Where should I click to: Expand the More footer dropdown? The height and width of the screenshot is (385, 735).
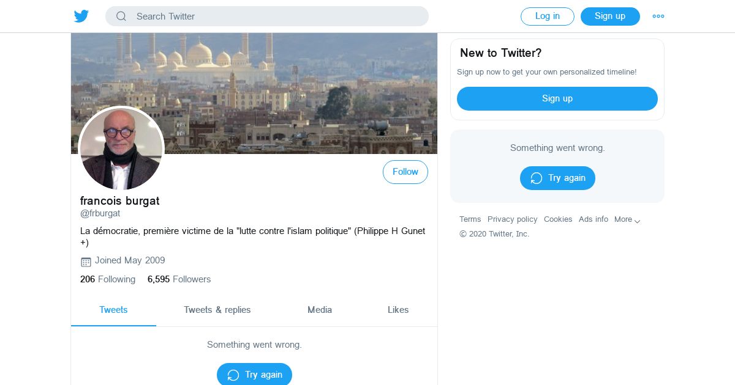coord(627,219)
